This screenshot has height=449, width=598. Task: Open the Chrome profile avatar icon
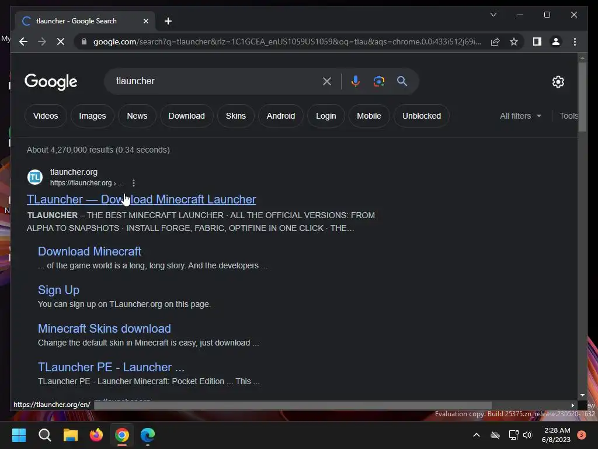(556, 42)
